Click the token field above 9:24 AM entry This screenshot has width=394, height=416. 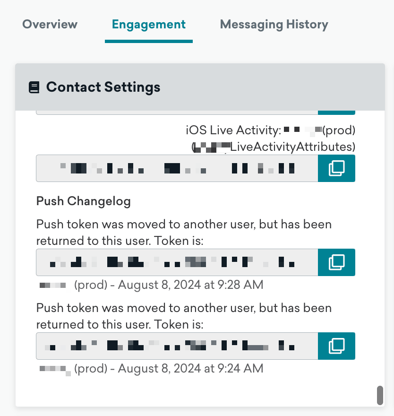click(177, 346)
